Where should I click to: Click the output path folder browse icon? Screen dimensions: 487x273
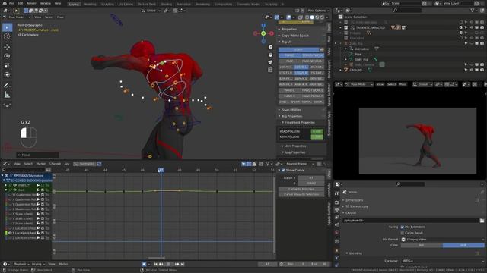click(482, 221)
